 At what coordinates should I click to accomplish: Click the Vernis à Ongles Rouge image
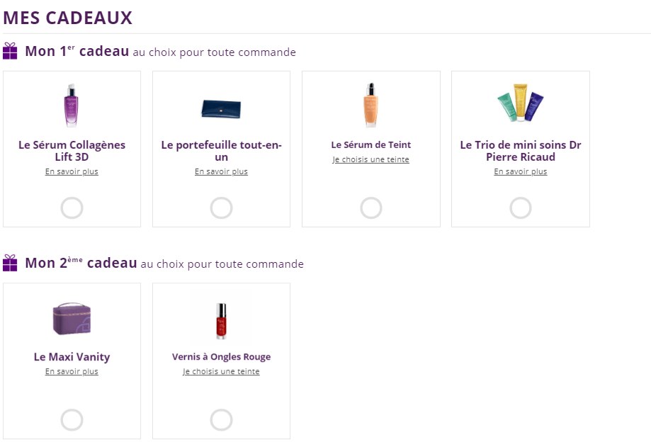tap(221, 318)
